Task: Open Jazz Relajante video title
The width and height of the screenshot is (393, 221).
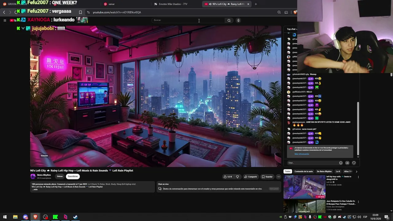Action: [x=341, y=203]
